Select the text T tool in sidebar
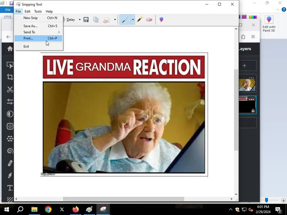The width and height of the screenshot is (287, 215). click(10, 188)
